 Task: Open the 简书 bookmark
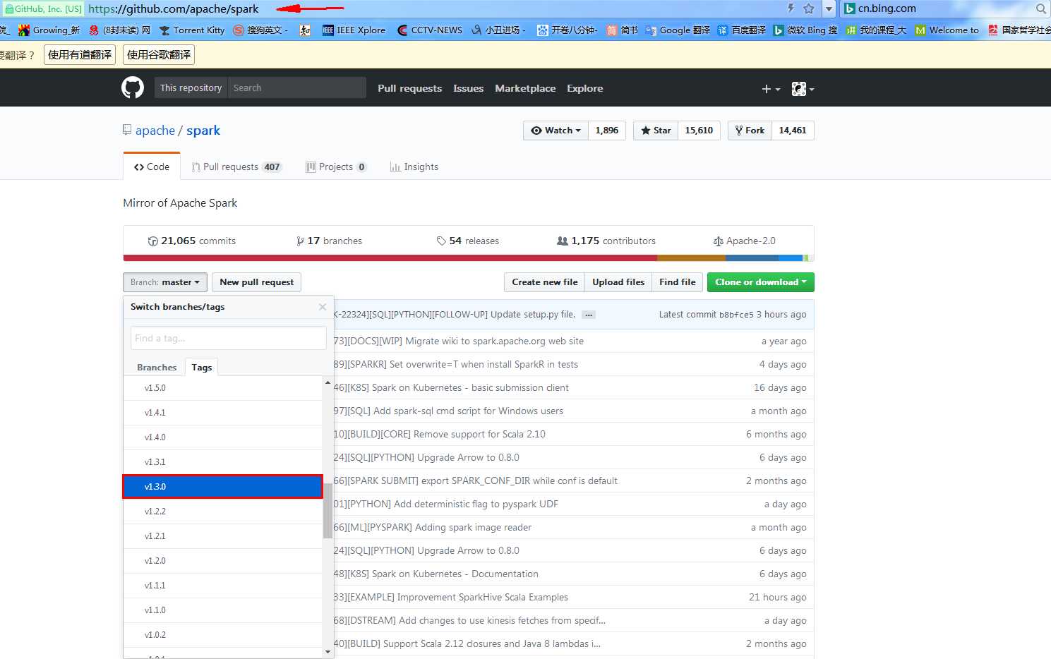(x=622, y=30)
